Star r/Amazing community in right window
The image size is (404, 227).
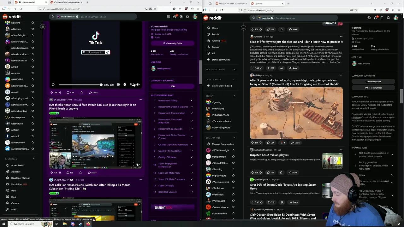tap(233, 169)
